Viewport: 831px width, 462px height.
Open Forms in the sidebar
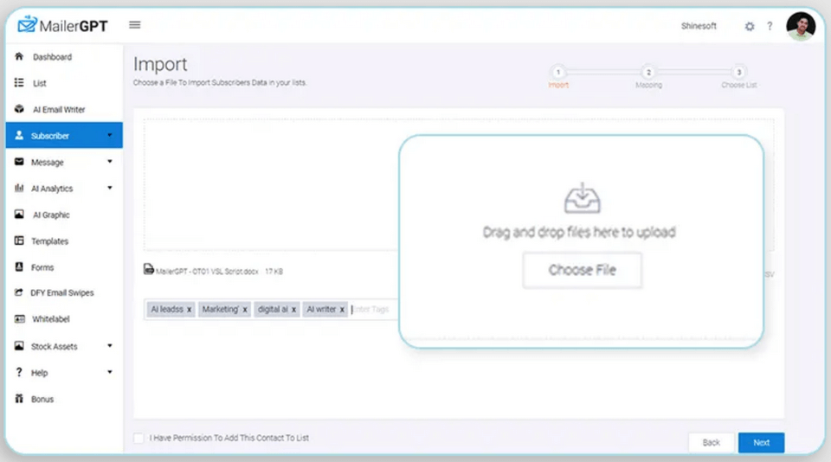[42, 267]
